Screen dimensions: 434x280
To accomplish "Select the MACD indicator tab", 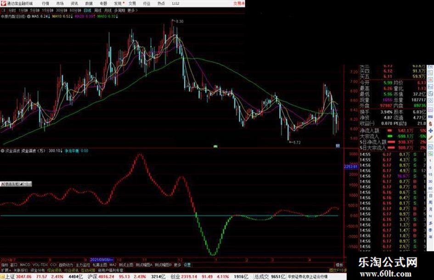I will [x=25, y=265].
